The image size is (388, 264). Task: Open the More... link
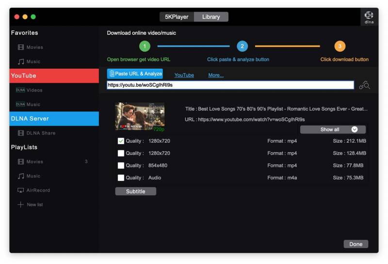click(216, 75)
